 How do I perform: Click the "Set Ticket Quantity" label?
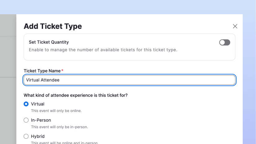(x=49, y=42)
